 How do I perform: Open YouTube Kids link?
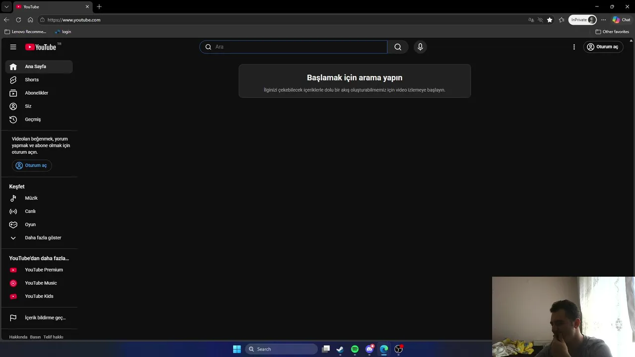(x=39, y=296)
